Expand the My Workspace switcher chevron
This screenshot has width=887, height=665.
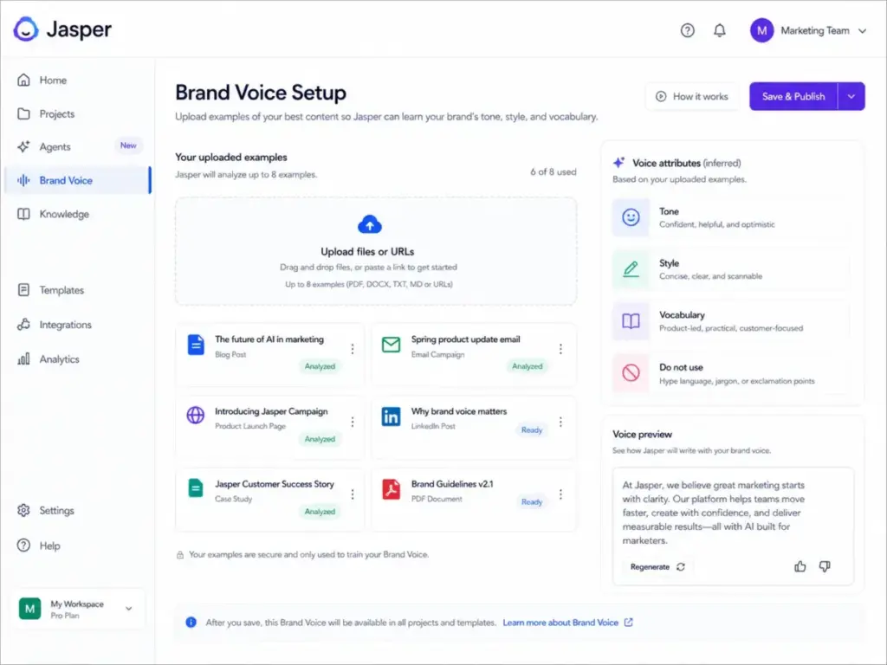click(x=129, y=609)
